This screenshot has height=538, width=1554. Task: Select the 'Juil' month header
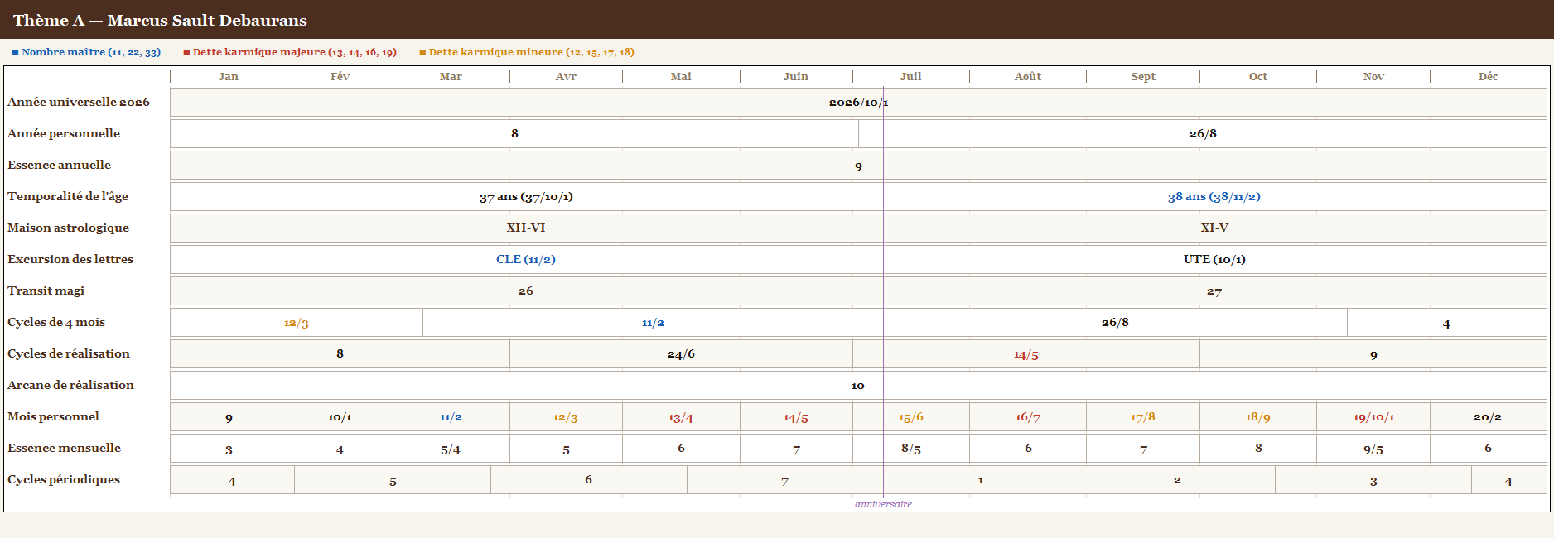click(910, 77)
